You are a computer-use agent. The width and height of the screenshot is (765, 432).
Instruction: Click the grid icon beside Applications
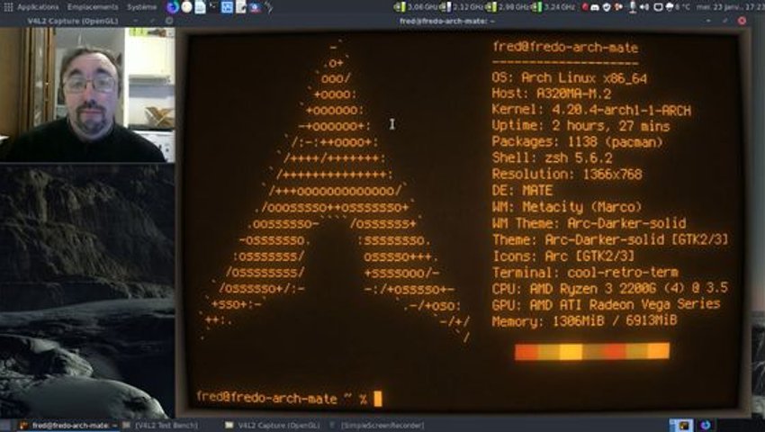point(8,7)
